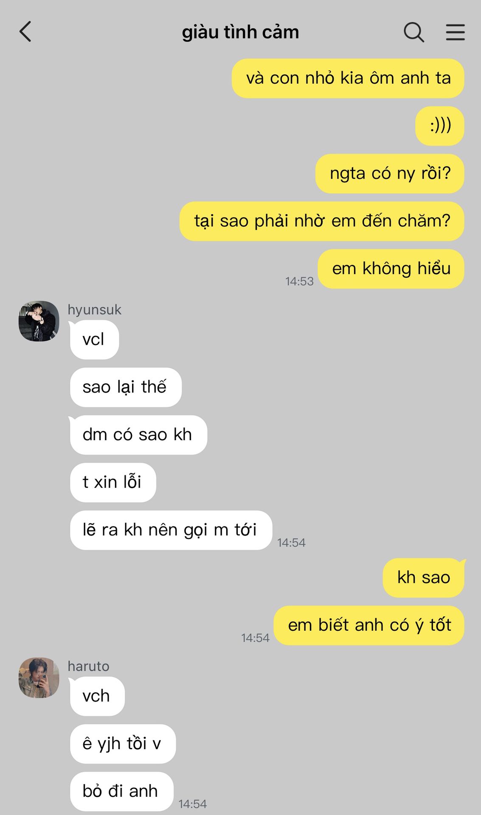481x815 pixels.
Task: Select the message "em không hiểu"
Action: click(391, 269)
